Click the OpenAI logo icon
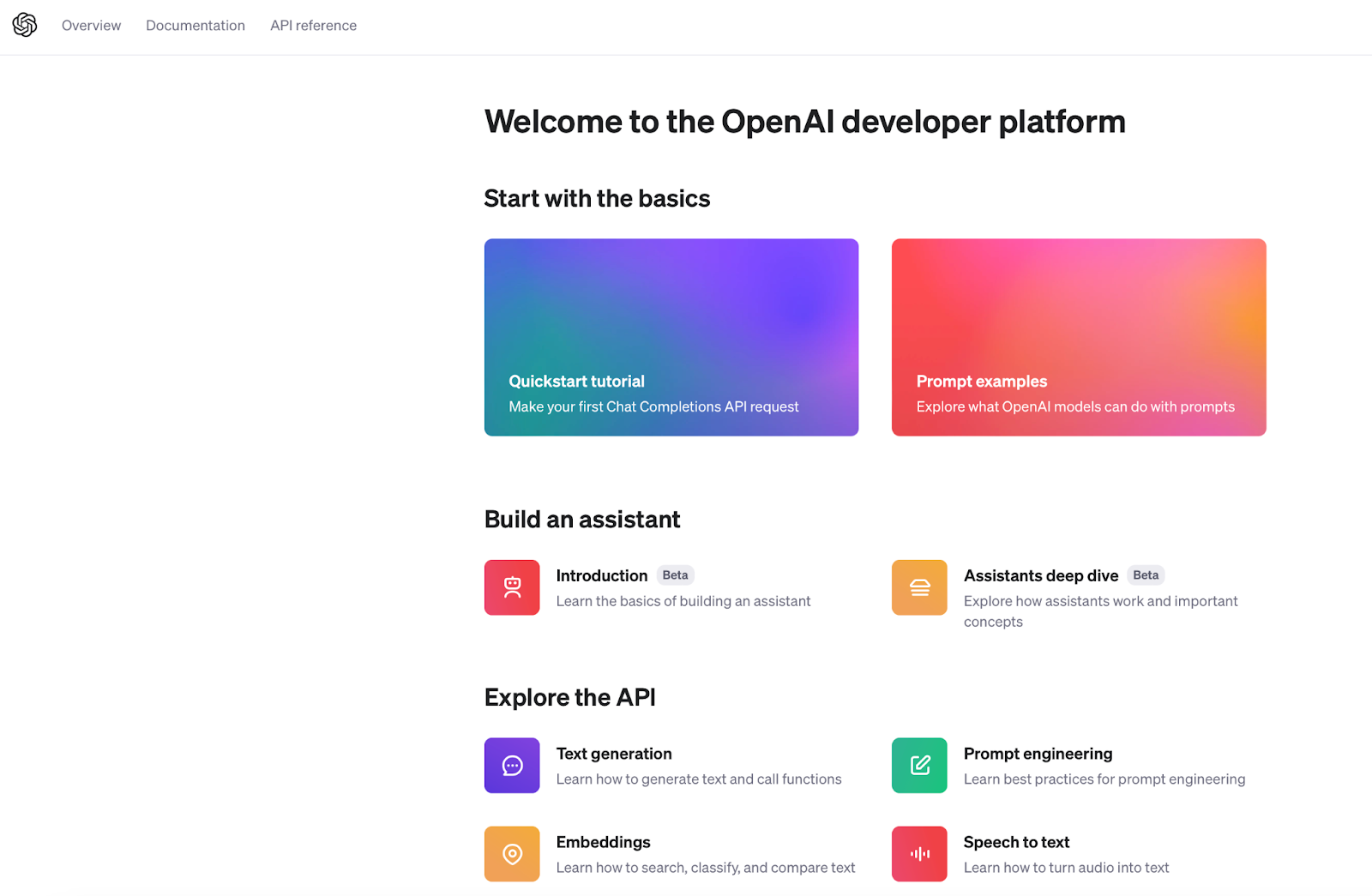The image size is (1372, 896). [x=25, y=25]
